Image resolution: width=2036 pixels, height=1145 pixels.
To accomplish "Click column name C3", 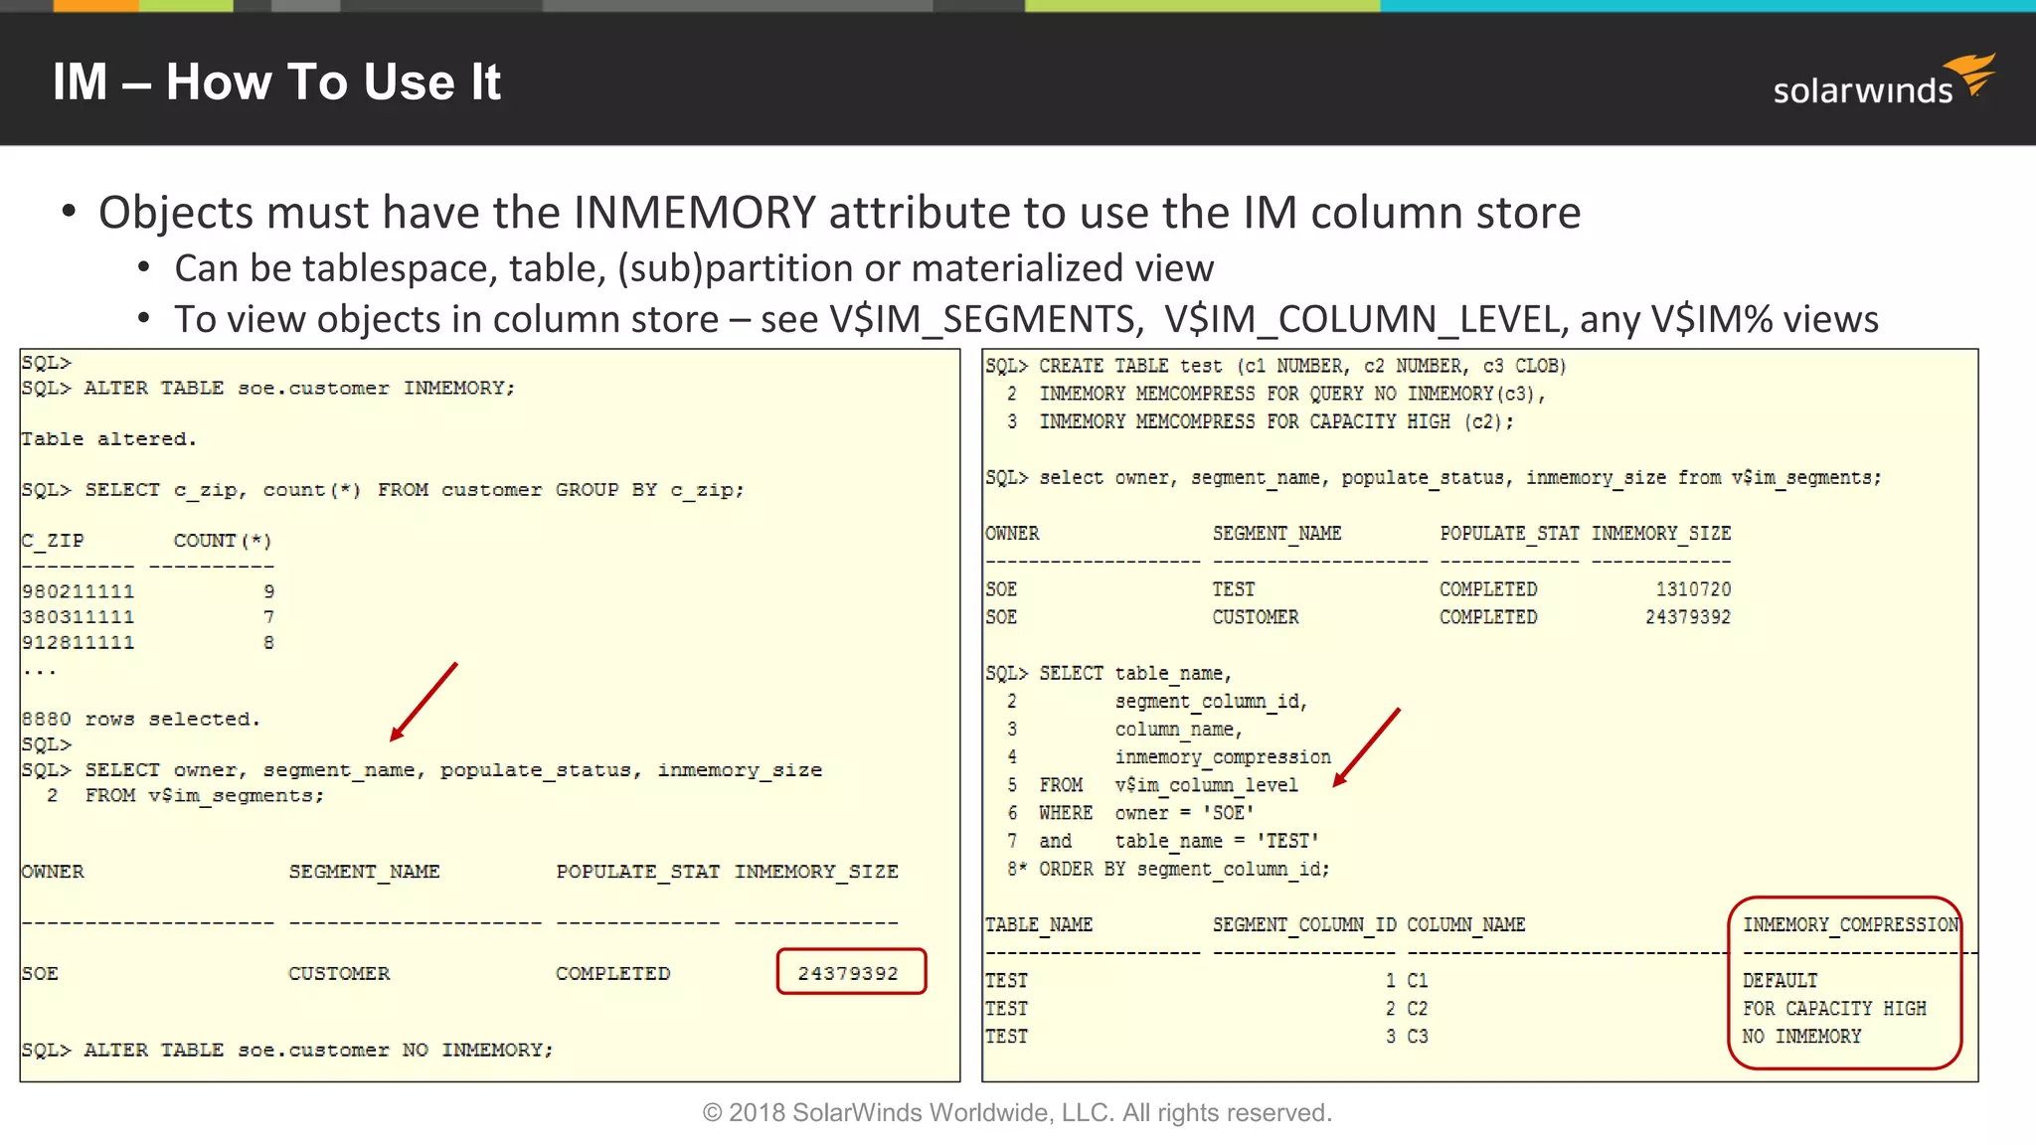I will [1418, 1036].
